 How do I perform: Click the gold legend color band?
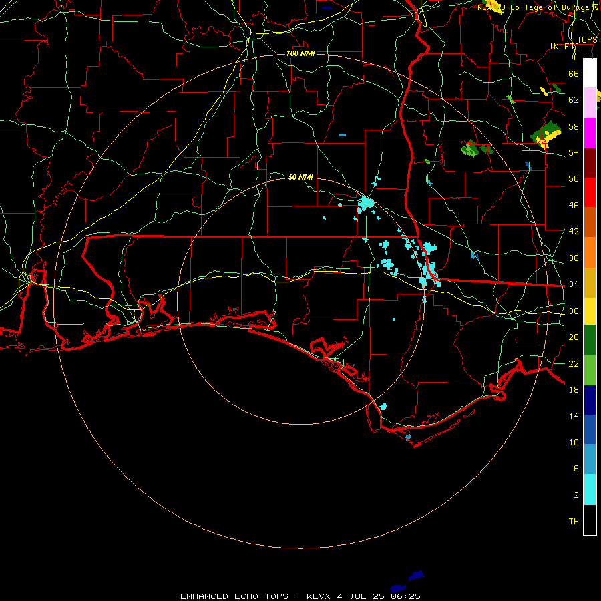590,282
